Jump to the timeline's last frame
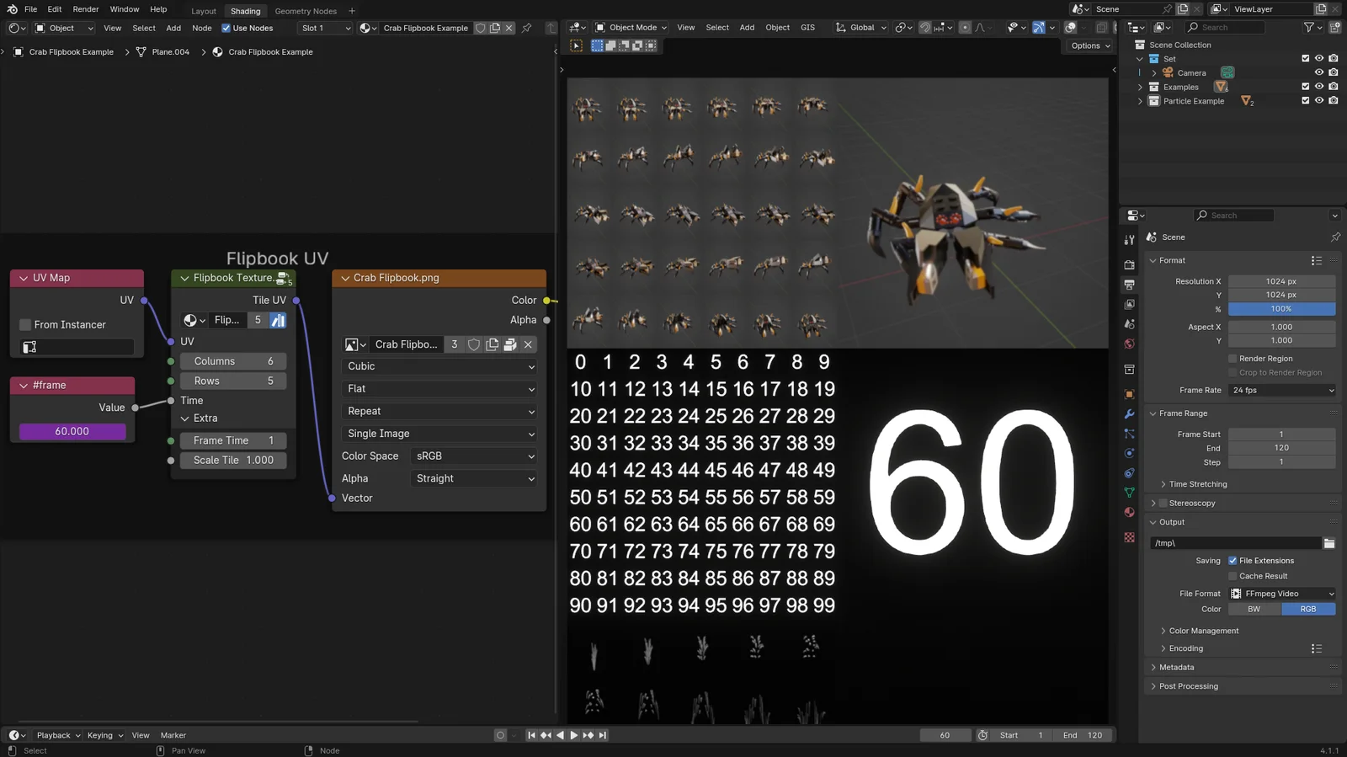The image size is (1347, 757). (x=603, y=735)
